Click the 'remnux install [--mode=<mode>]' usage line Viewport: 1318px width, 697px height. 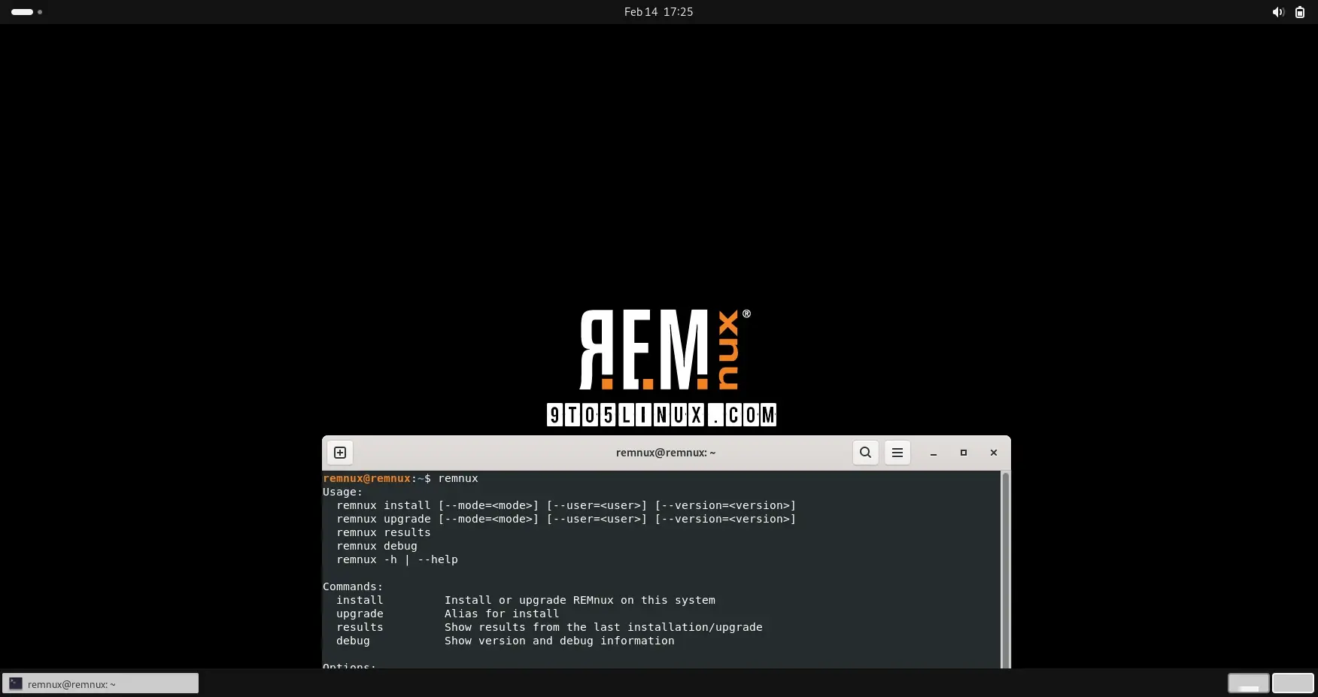point(566,505)
